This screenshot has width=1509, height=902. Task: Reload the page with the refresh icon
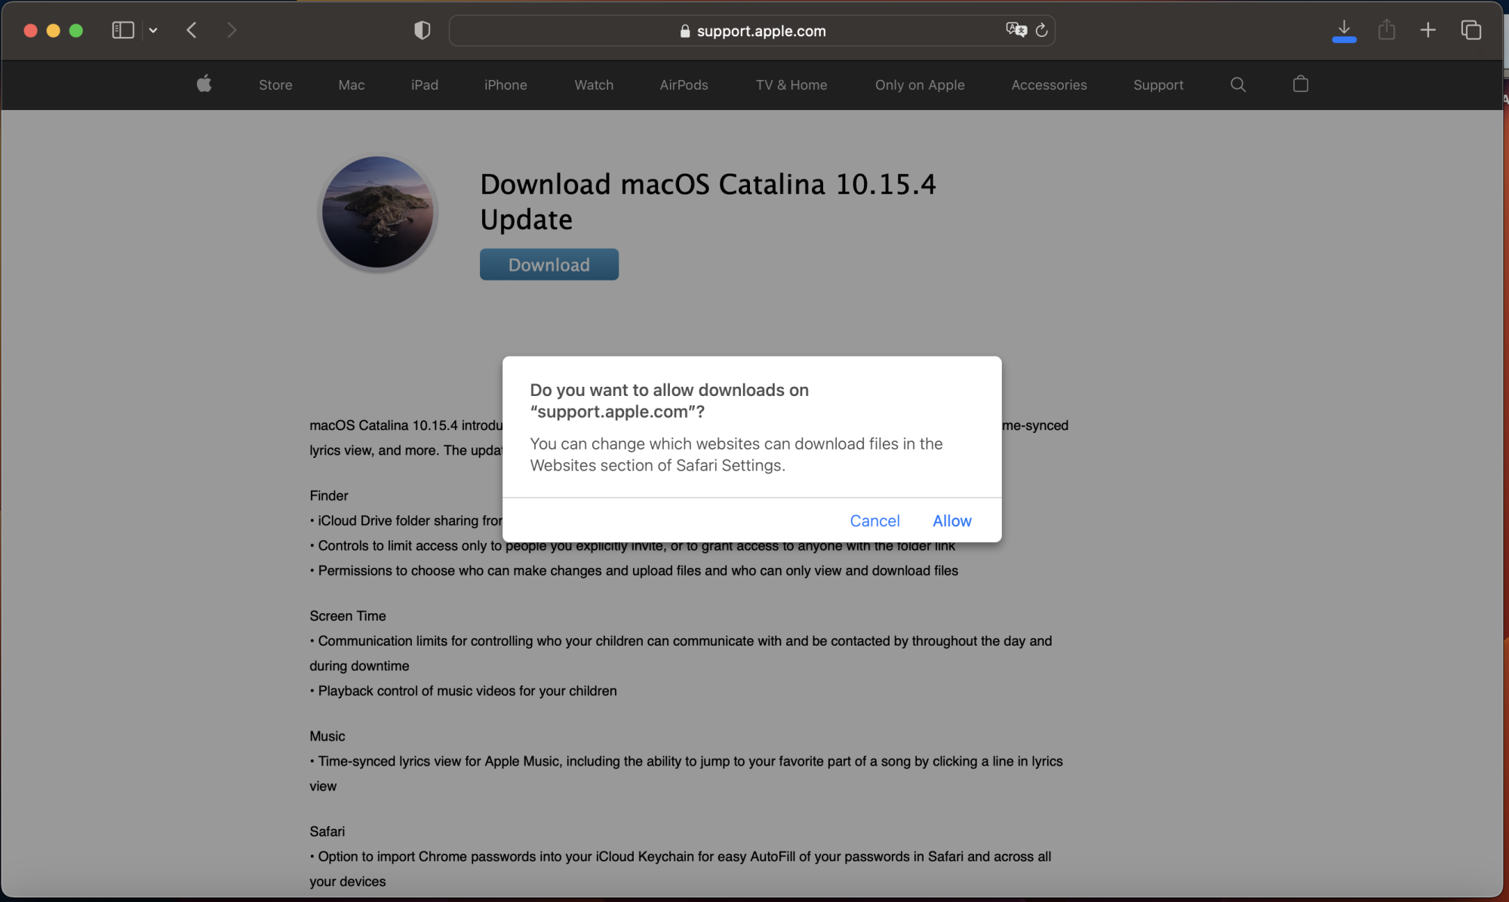pyautogui.click(x=1042, y=30)
